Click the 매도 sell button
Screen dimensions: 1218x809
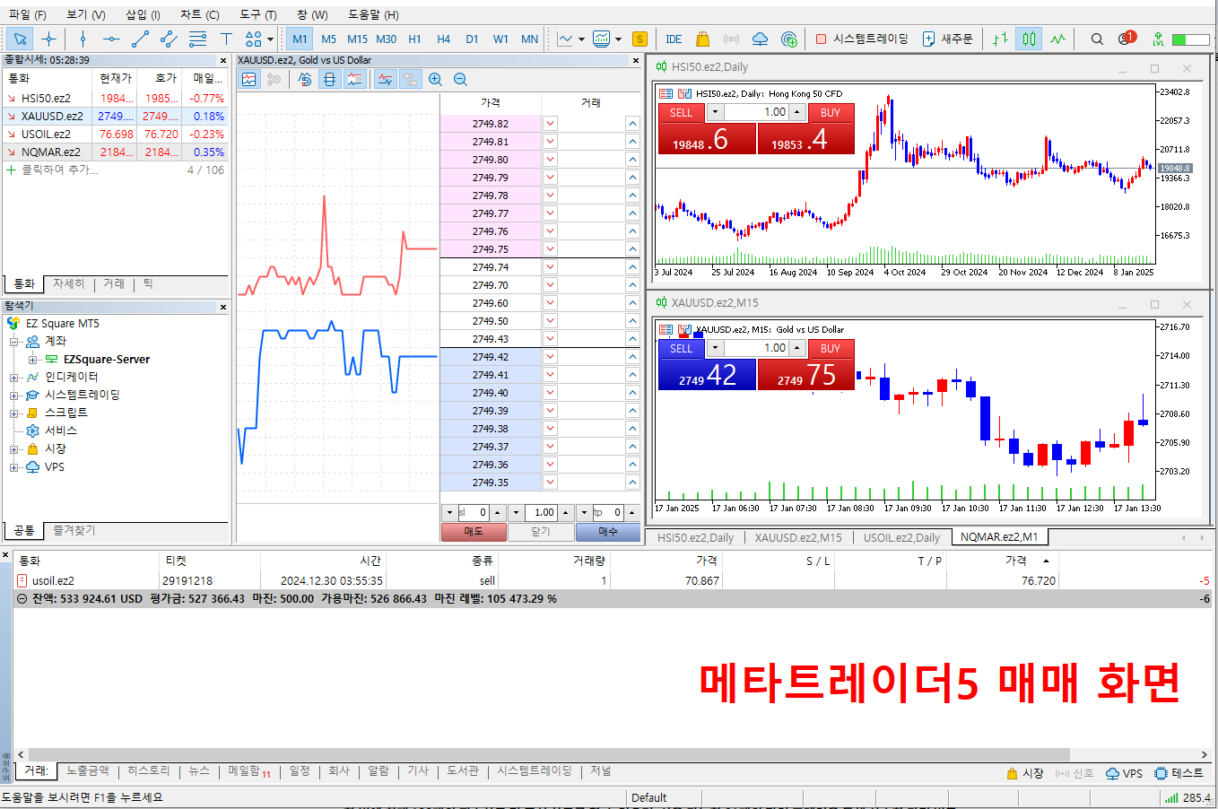pos(474,532)
